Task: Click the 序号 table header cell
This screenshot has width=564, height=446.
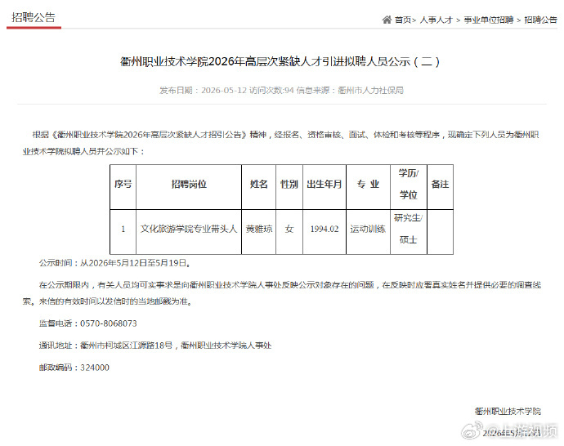Action: coord(123,187)
